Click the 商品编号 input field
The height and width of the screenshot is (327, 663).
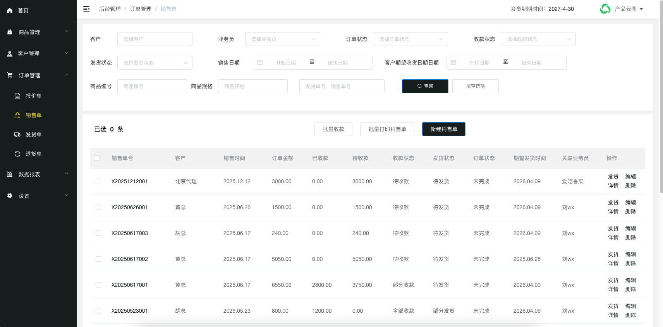[x=152, y=86]
